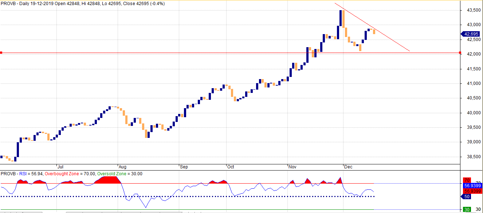The height and width of the screenshot is (213, 483).
Task: Click the 43,500 price axis label
Action: [x=474, y=10]
